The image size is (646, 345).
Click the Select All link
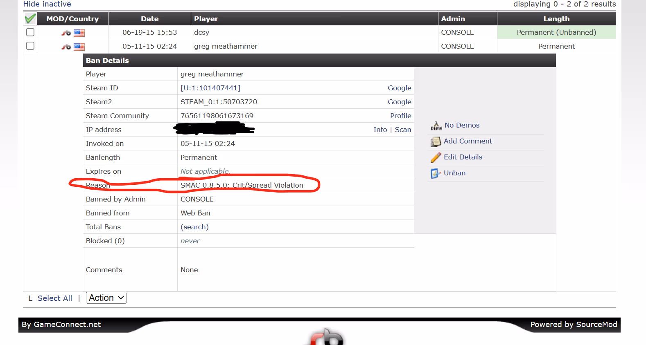(55, 298)
